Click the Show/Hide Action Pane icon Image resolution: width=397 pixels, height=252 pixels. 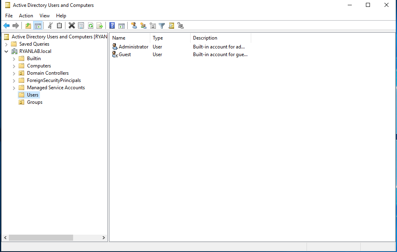[122, 25]
